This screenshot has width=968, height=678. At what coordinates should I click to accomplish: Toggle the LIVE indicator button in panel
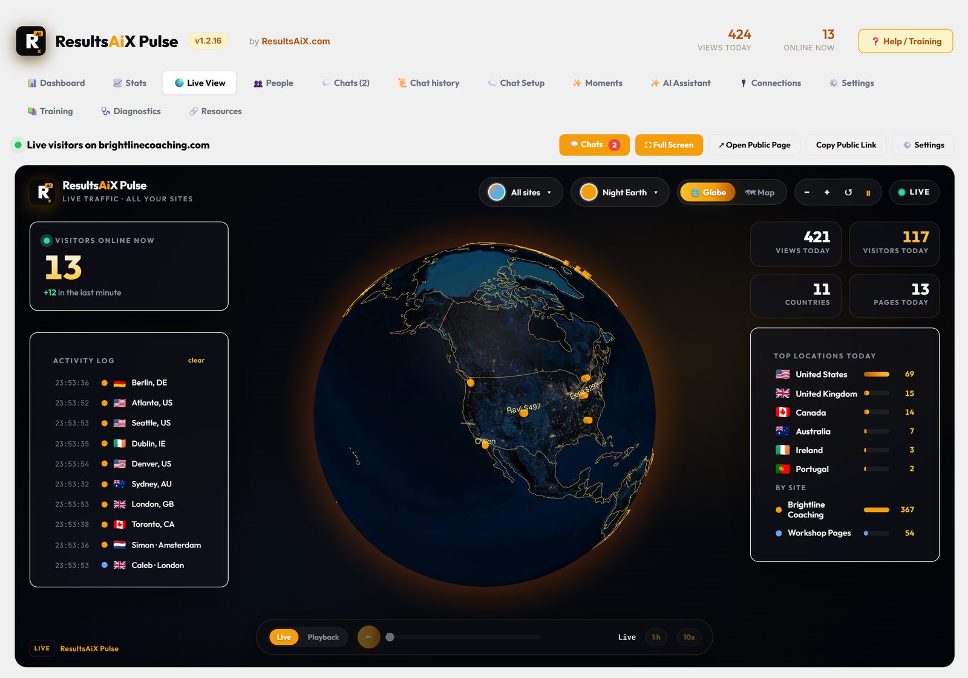pos(914,192)
